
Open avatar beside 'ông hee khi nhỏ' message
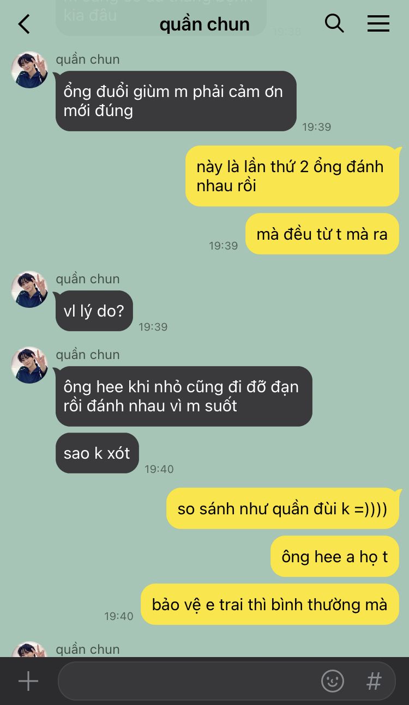click(x=29, y=365)
